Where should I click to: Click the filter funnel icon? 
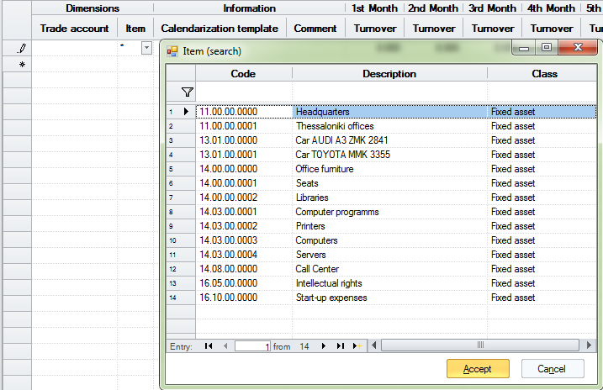[187, 92]
